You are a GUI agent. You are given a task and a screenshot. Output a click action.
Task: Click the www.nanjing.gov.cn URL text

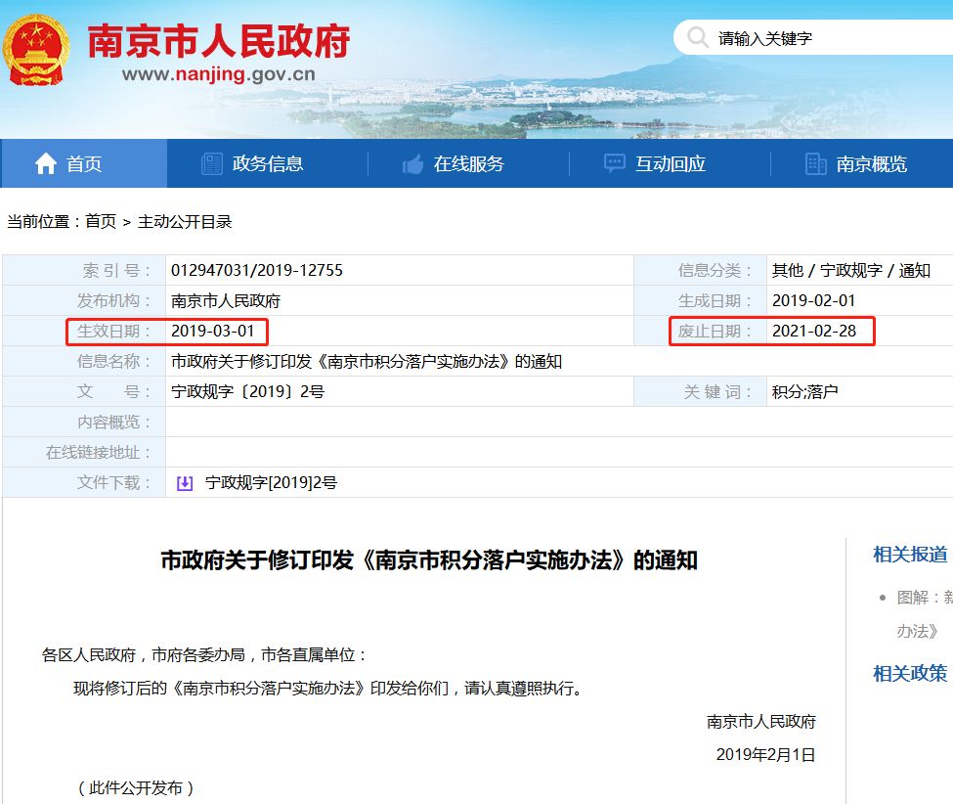point(219,74)
